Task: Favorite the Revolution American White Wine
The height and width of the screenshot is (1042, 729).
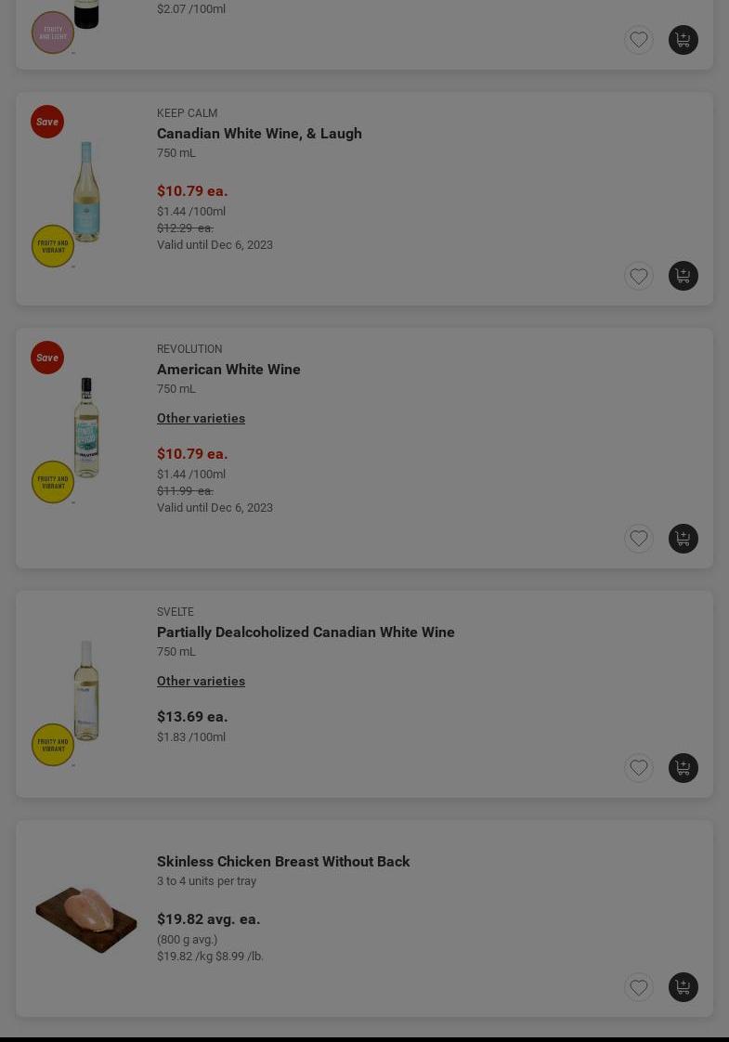Action: pos(638,539)
